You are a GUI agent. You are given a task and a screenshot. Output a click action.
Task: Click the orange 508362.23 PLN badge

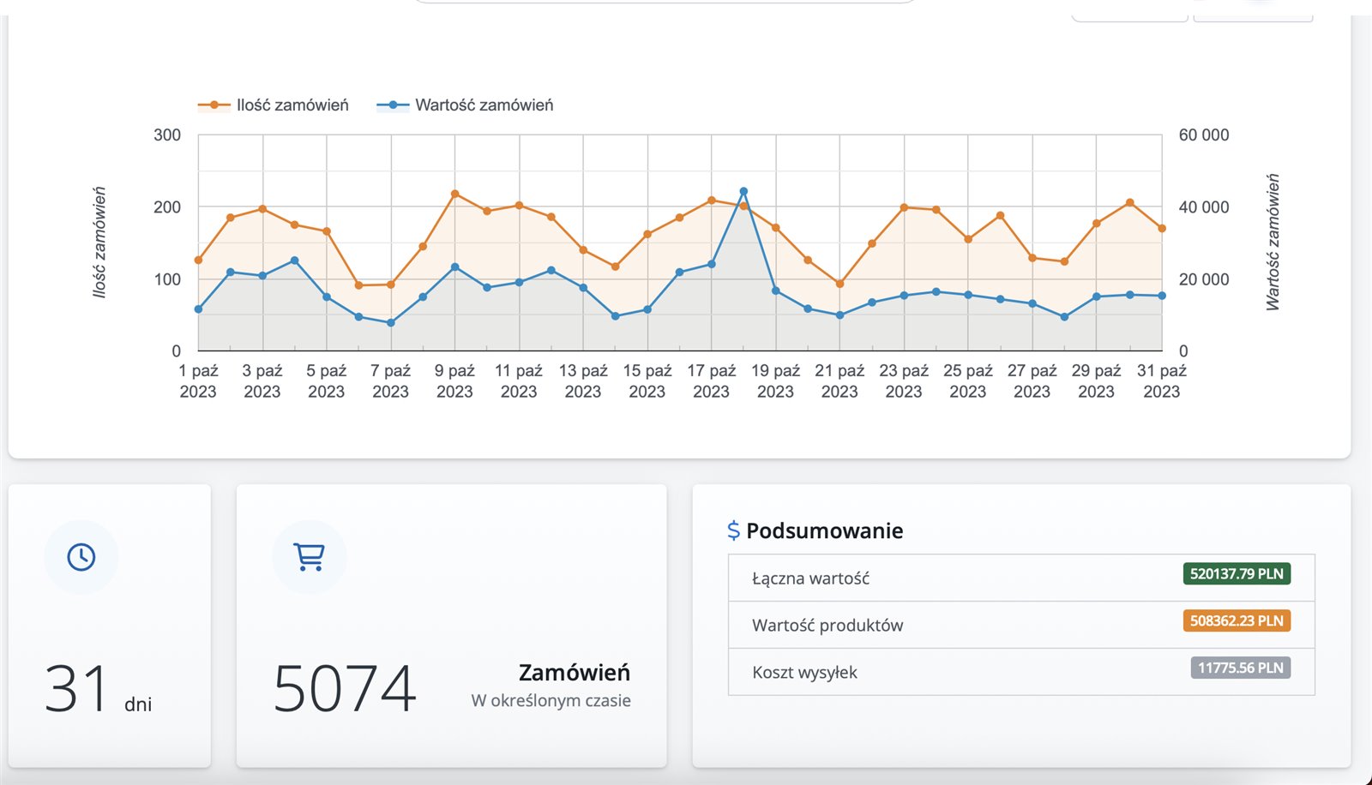pyautogui.click(x=1236, y=621)
